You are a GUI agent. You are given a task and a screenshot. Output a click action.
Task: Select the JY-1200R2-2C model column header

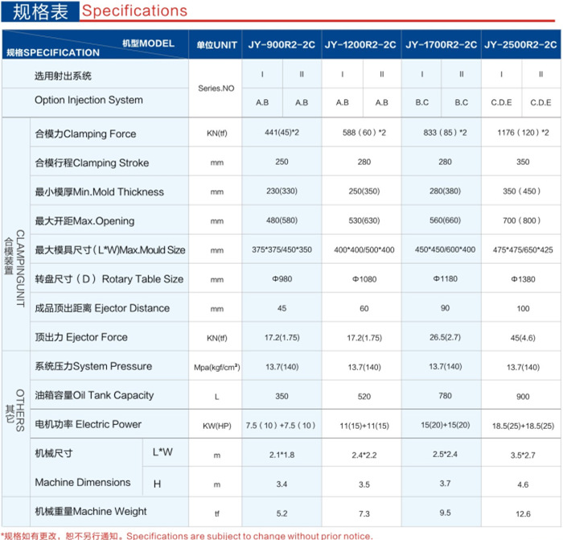(x=361, y=45)
